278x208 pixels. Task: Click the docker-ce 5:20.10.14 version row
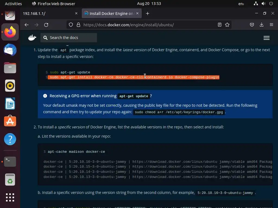(x=158, y=172)
